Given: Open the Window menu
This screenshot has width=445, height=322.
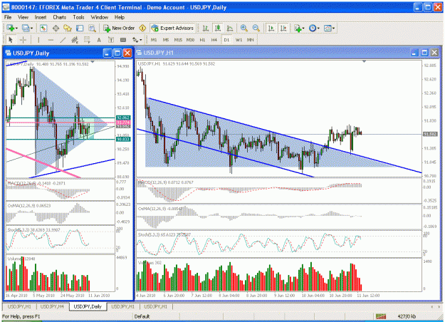Looking at the screenshot, I should coord(100,17).
